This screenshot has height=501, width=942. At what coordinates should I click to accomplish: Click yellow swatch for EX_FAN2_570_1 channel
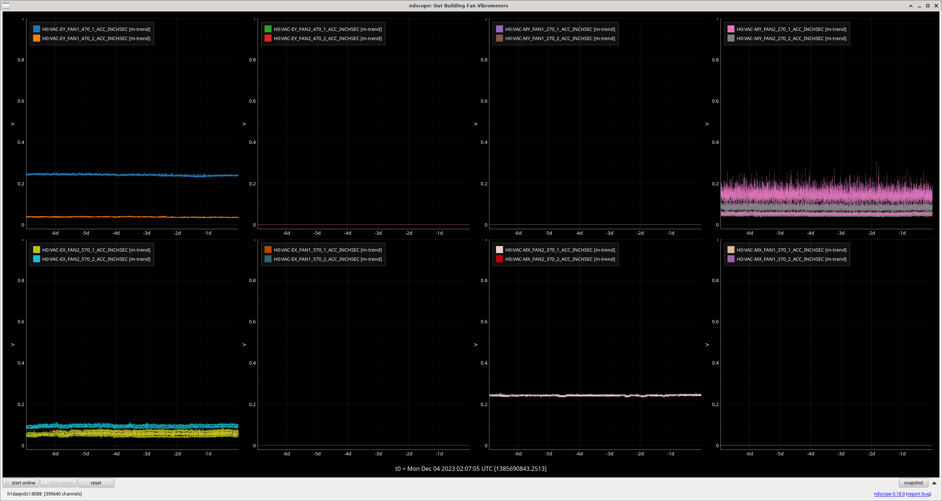[x=36, y=250]
